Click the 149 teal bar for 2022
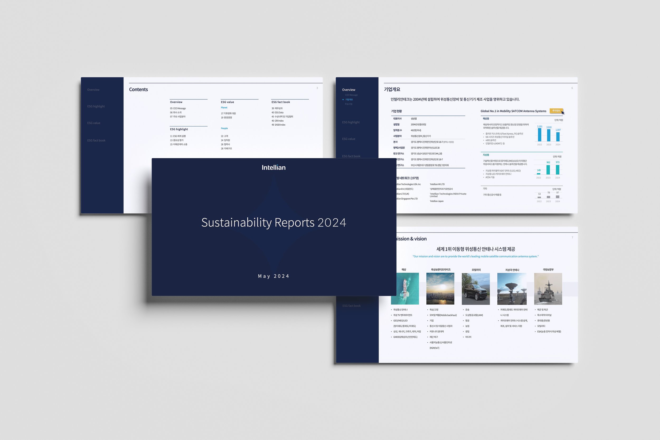 tap(539, 174)
